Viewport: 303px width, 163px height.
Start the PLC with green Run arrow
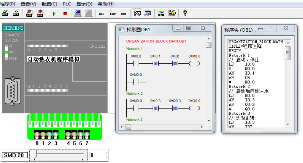[54, 14]
